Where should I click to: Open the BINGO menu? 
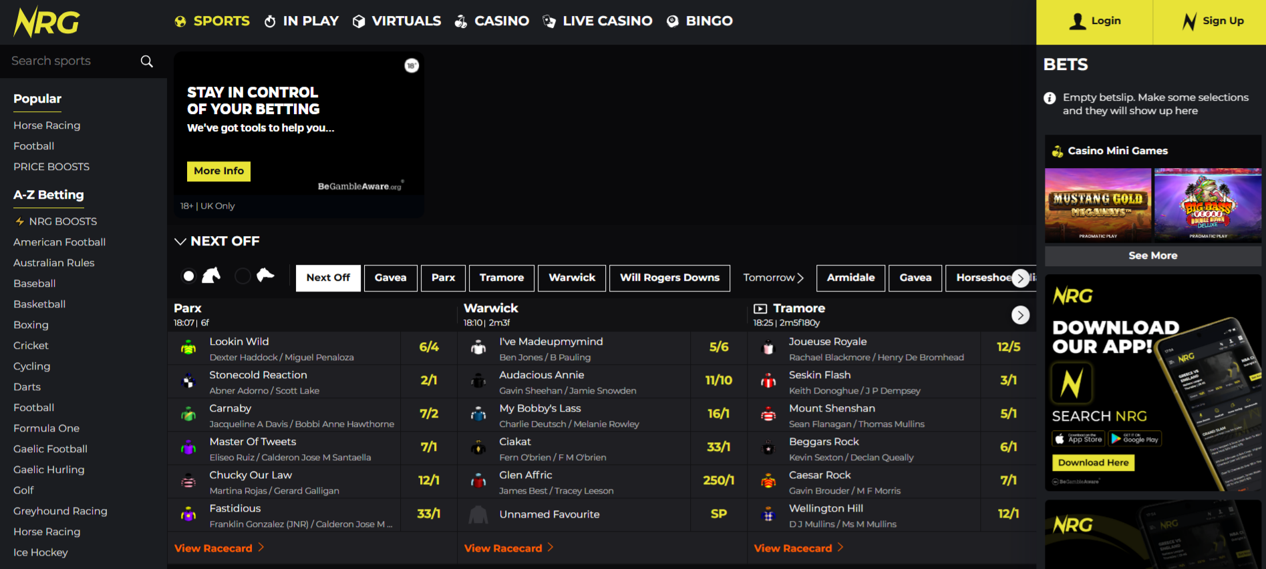[x=699, y=21]
